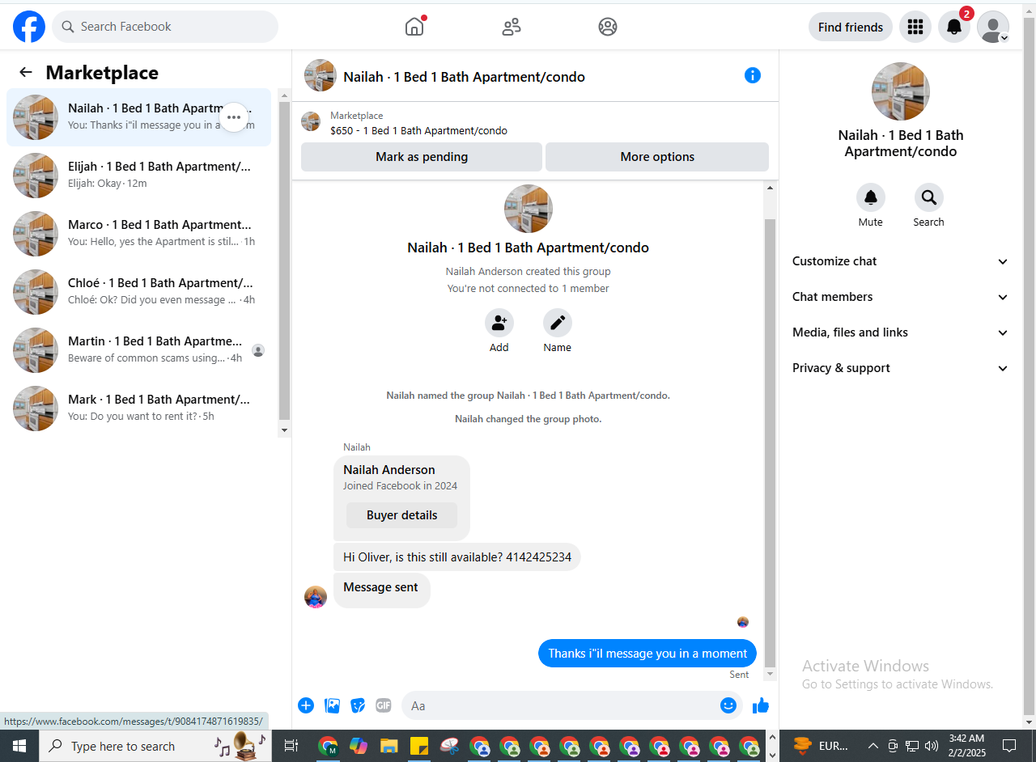The image size is (1036, 762).
Task: Click the apartment thumbnail in right panel
Action: [x=900, y=91]
